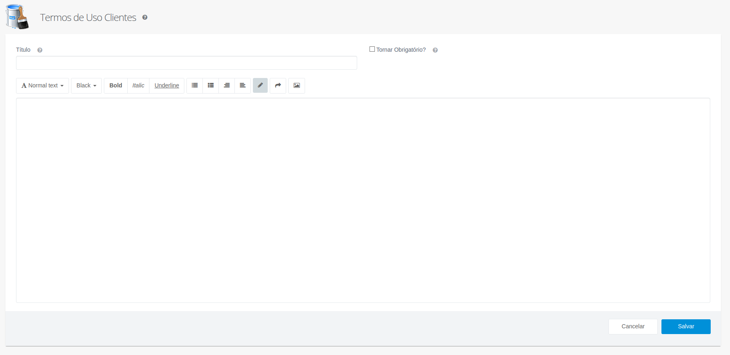Screen dimensions: 730x355
Task: Click inside the rich text editor area
Action: [363, 200]
